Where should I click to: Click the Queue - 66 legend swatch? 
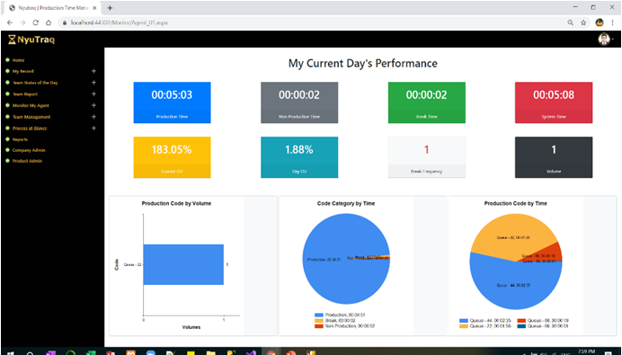point(521,326)
